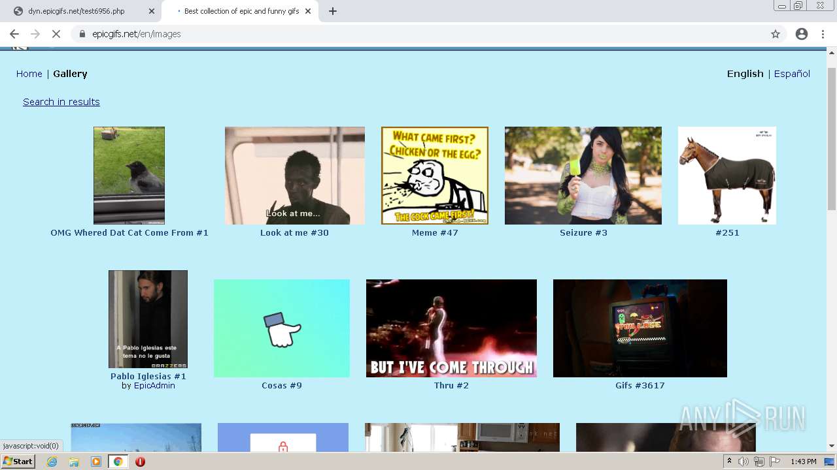The image size is (837, 470).
Task: Open the Pablo Iglesias gif thumbnail
Action: point(148,319)
